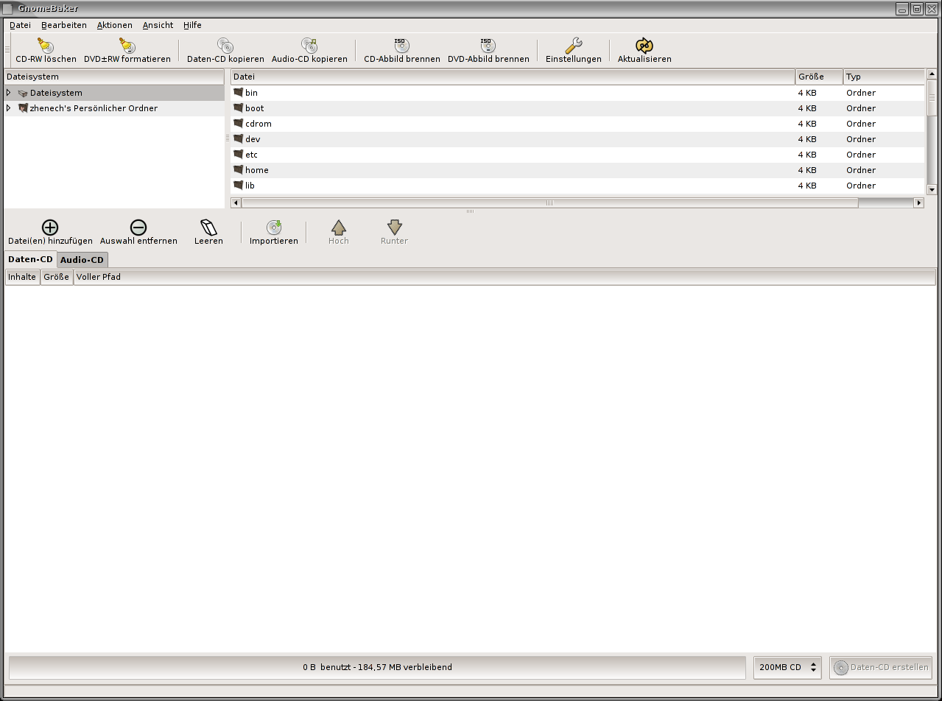Click zhenech's Persönlicher Ordner icon
Viewport: 942px width, 701px height.
[23, 108]
